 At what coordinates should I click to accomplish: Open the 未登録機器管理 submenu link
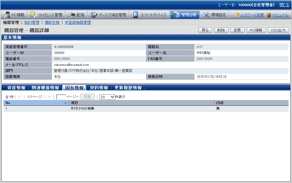(x=78, y=22)
